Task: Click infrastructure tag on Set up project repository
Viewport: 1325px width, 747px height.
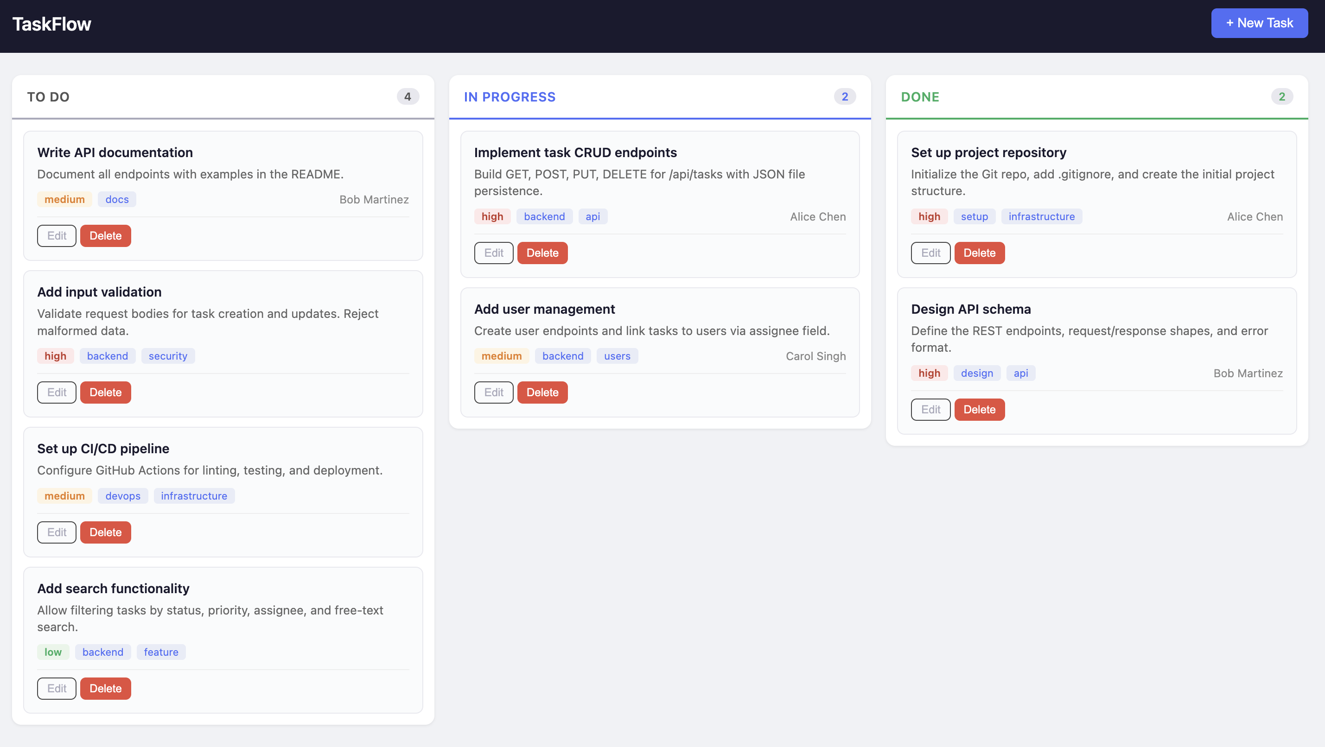Action: click(1042, 216)
